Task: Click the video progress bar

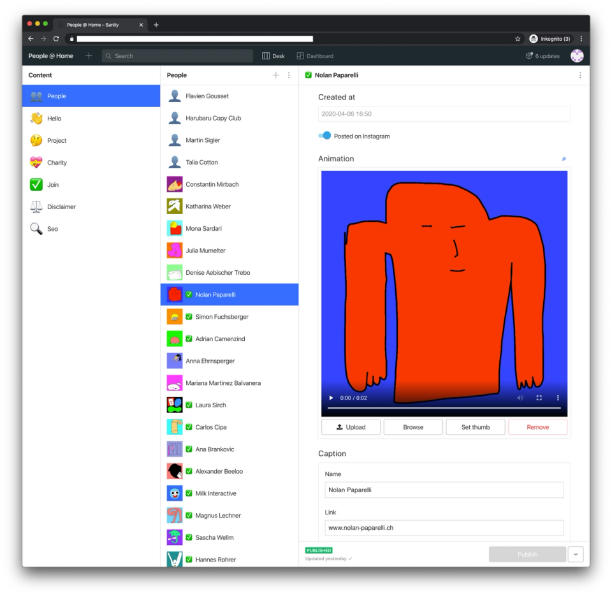Action: (444, 408)
